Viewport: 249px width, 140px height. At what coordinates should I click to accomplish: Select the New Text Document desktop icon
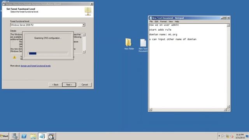143,45
